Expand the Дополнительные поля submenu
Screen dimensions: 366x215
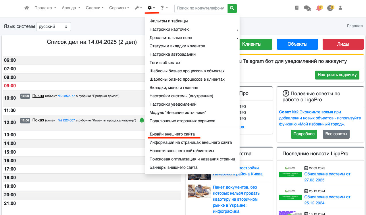[192, 38]
